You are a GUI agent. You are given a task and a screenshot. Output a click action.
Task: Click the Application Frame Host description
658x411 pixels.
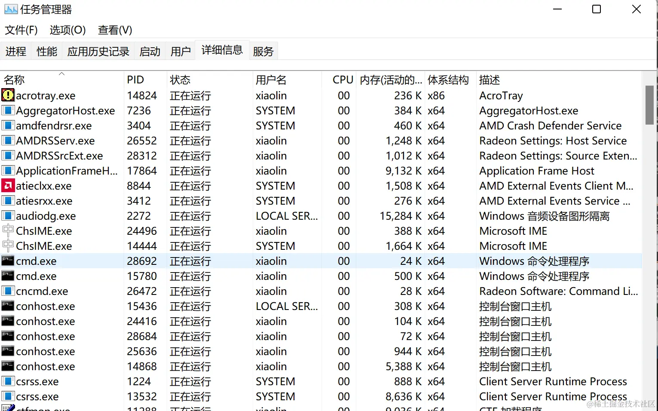(537, 171)
